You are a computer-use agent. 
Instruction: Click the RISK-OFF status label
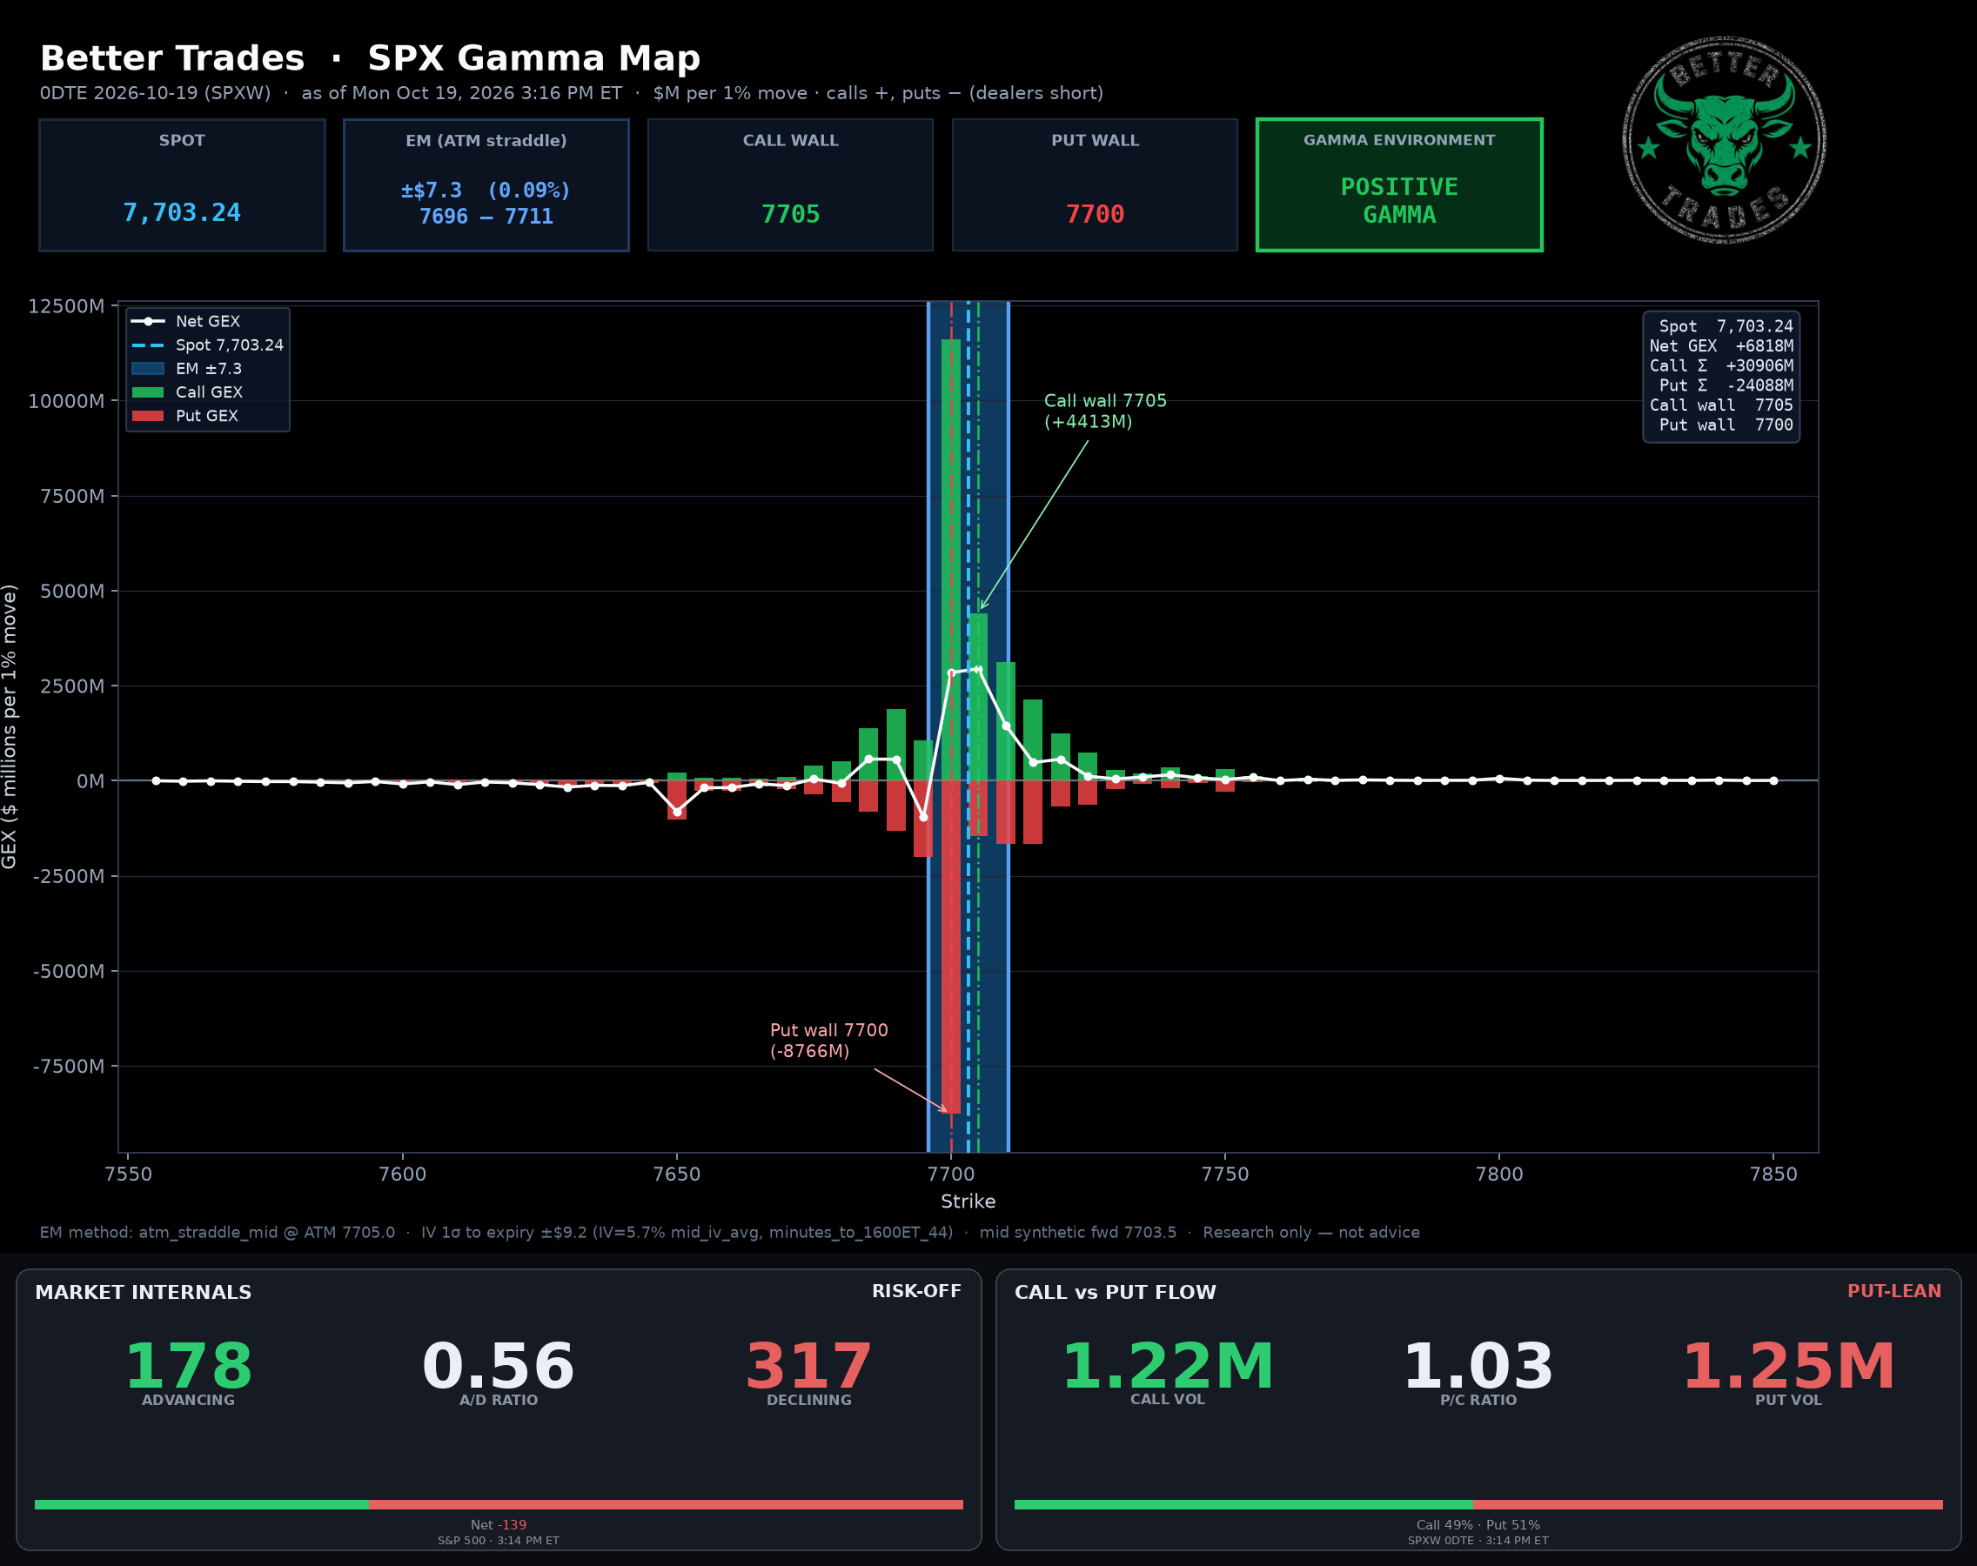[x=916, y=1291]
